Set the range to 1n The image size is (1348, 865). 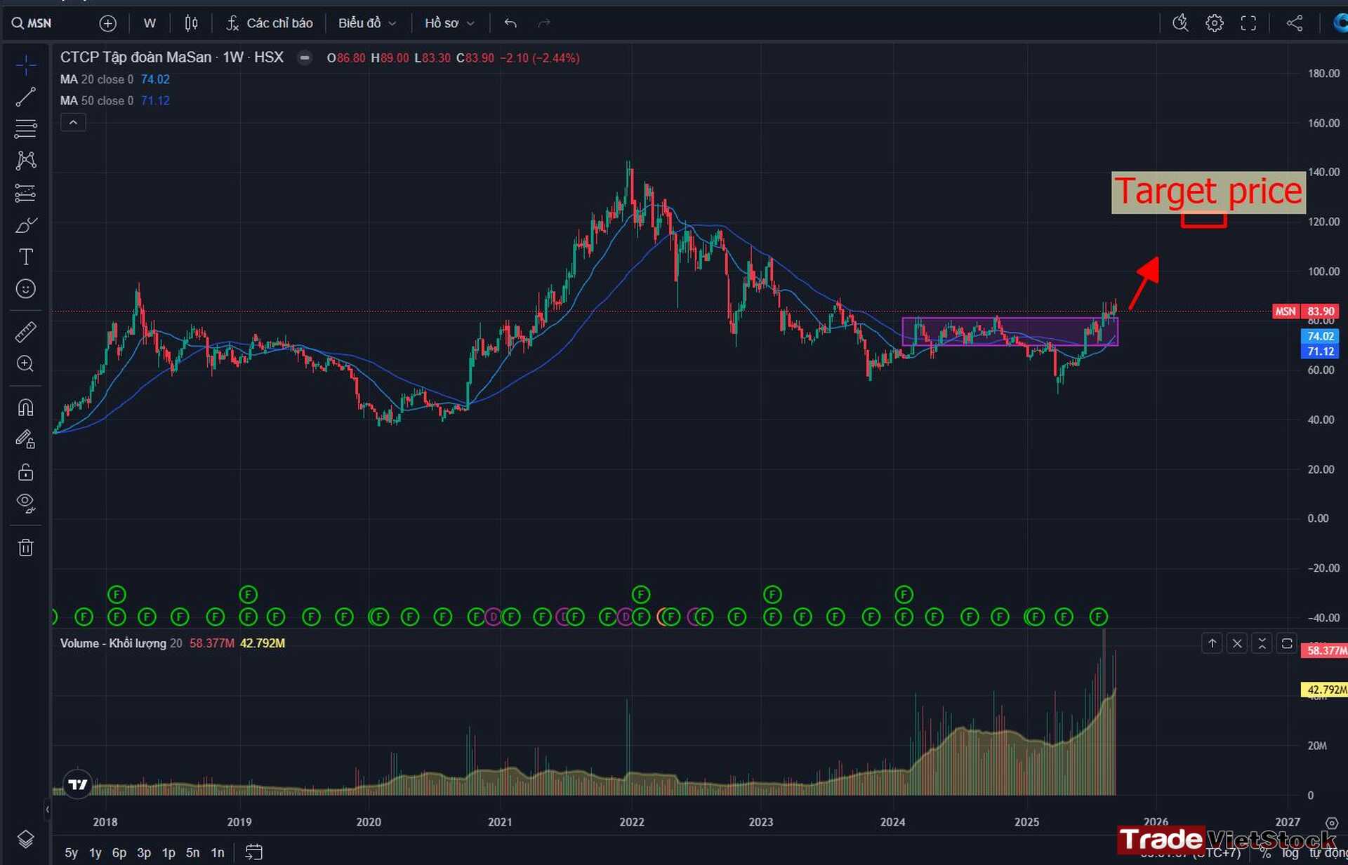click(x=218, y=853)
